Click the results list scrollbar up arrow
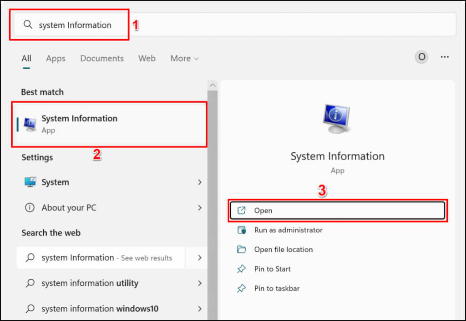This screenshot has width=466, height=321. [x=212, y=85]
